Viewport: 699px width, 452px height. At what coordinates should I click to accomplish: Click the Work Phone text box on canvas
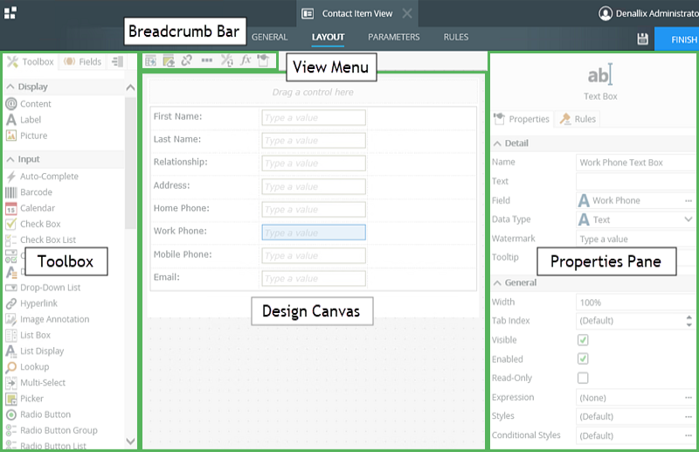click(x=314, y=233)
